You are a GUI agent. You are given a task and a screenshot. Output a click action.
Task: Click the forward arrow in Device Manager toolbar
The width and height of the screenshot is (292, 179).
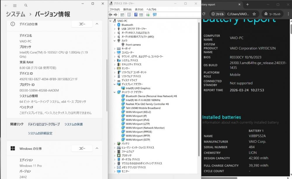point(115,15)
